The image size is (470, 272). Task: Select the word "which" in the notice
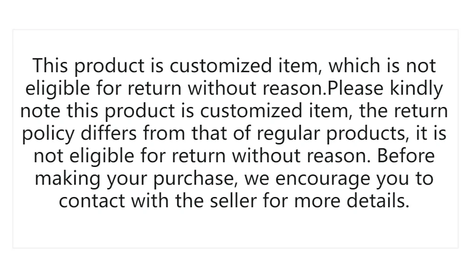[354, 66]
